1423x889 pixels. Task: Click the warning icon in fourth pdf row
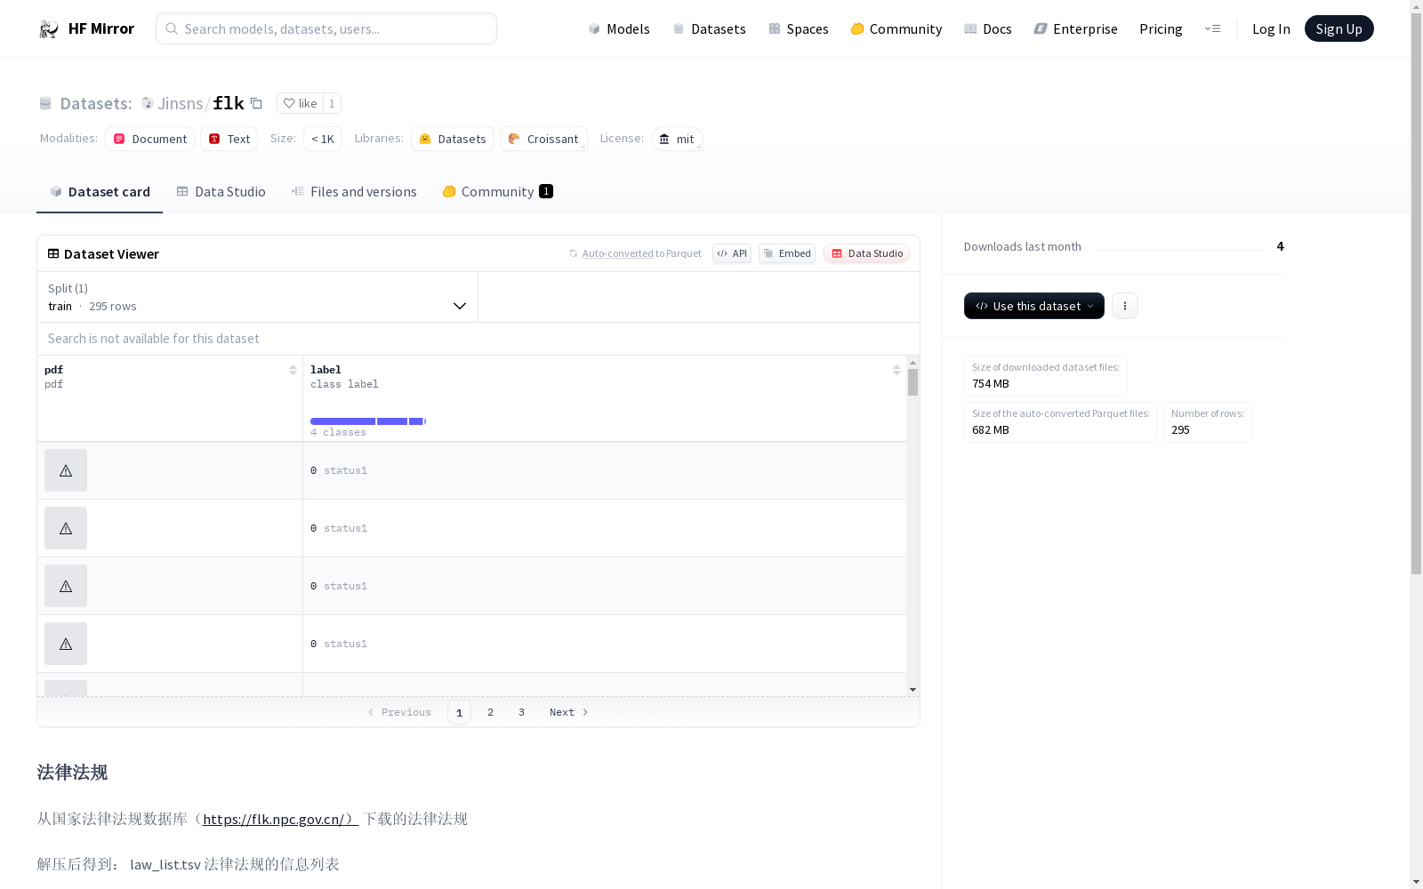coord(66,644)
